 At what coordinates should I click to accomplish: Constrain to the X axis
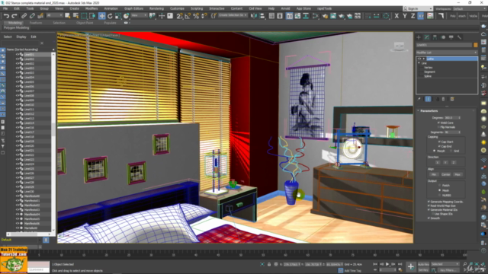(x=396, y=16)
